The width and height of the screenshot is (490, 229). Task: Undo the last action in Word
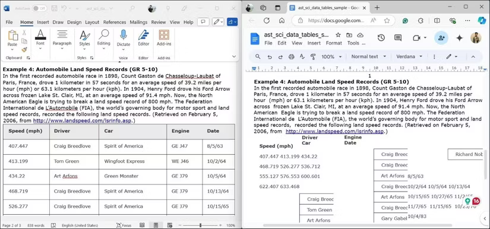[64, 8]
